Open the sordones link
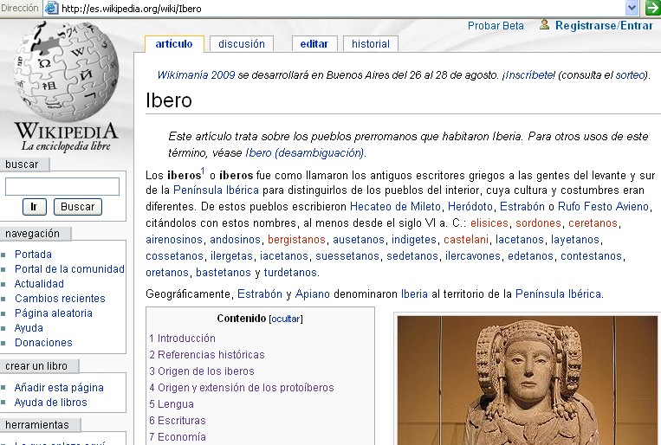This screenshot has height=445, width=661. (538, 222)
